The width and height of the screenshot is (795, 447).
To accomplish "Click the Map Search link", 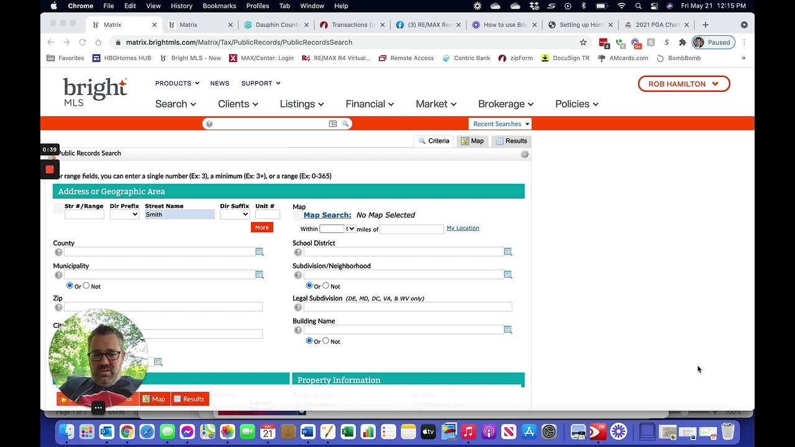I will pyautogui.click(x=327, y=215).
